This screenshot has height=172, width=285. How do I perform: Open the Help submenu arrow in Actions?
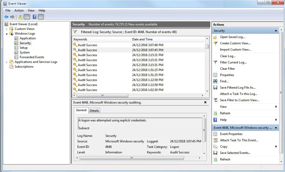[x=276, y=120]
